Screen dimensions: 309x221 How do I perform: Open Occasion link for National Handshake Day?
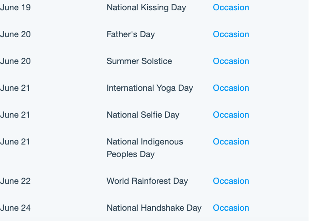point(231,208)
